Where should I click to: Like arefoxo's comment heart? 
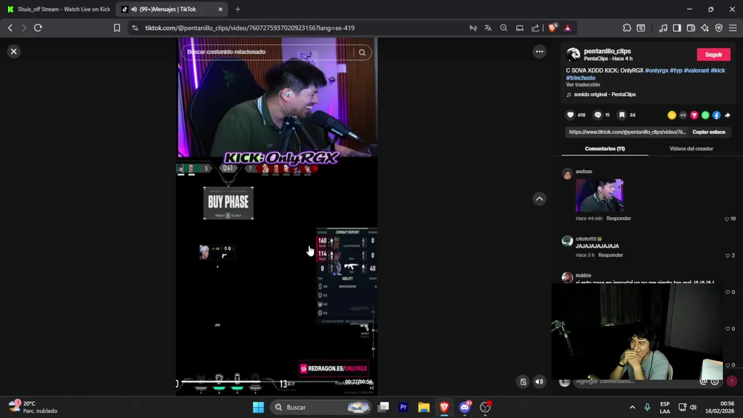727,219
